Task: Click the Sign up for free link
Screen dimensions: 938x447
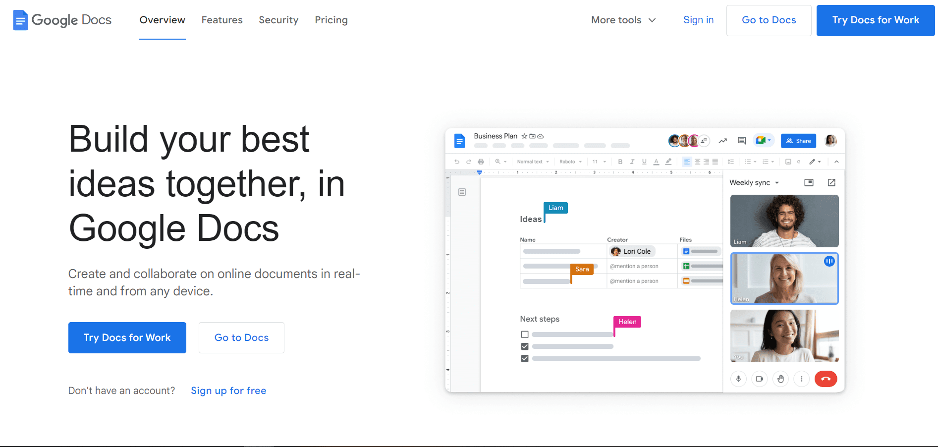Action: pos(228,391)
